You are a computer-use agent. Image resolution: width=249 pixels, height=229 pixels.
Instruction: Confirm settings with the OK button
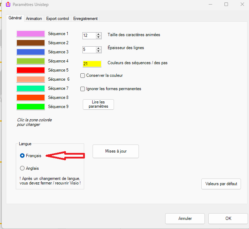pyautogui.click(x=228, y=218)
